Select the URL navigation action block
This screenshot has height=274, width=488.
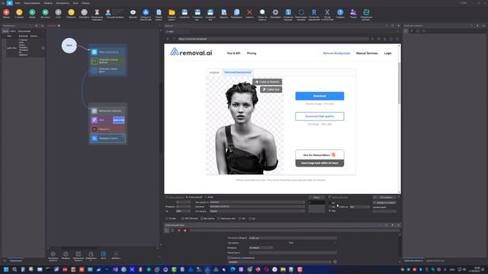[x=108, y=52]
